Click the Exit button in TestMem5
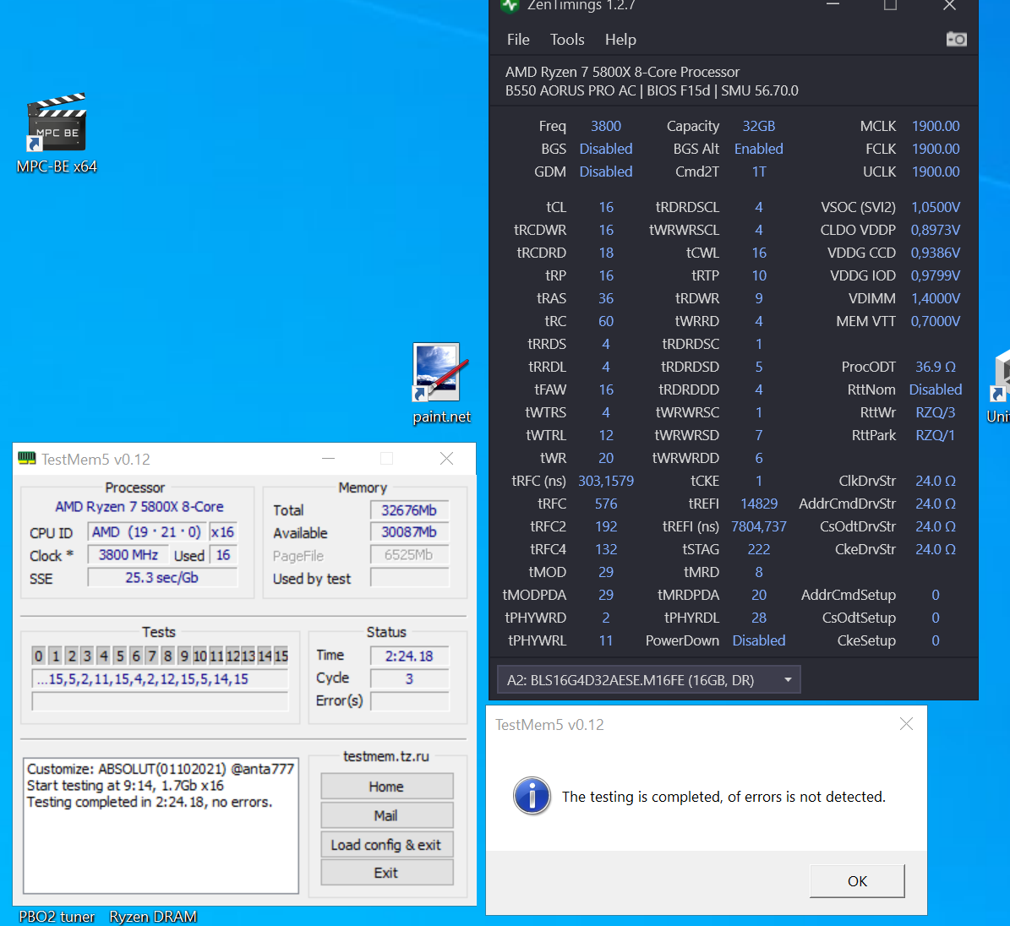 point(386,873)
